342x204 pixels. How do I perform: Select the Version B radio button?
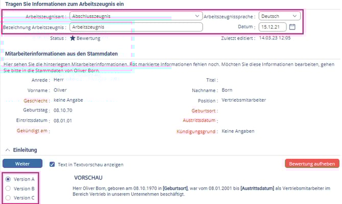8,188
